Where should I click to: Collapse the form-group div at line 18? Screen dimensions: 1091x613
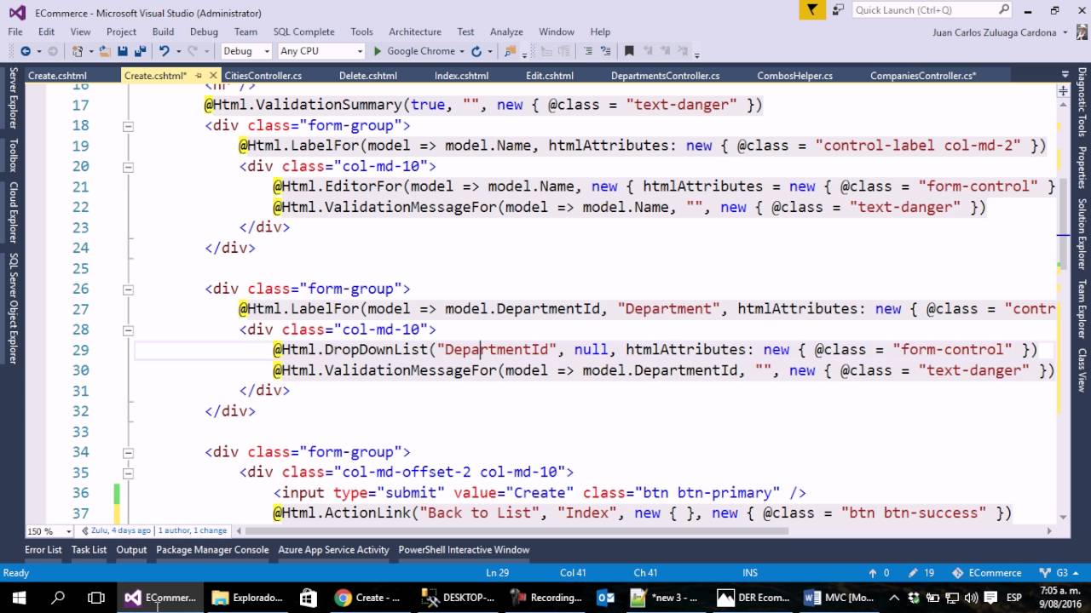point(128,126)
